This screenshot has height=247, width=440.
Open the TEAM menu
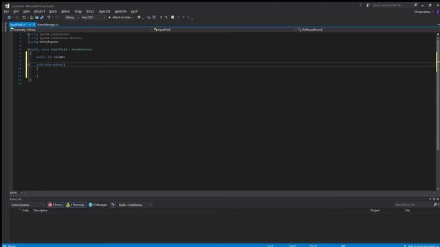(x=78, y=12)
